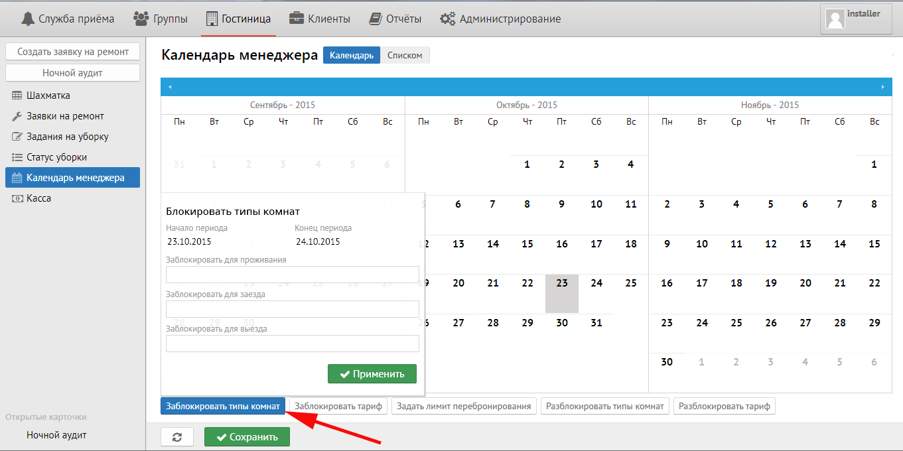Click the refresh icon button

pos(177,437)
